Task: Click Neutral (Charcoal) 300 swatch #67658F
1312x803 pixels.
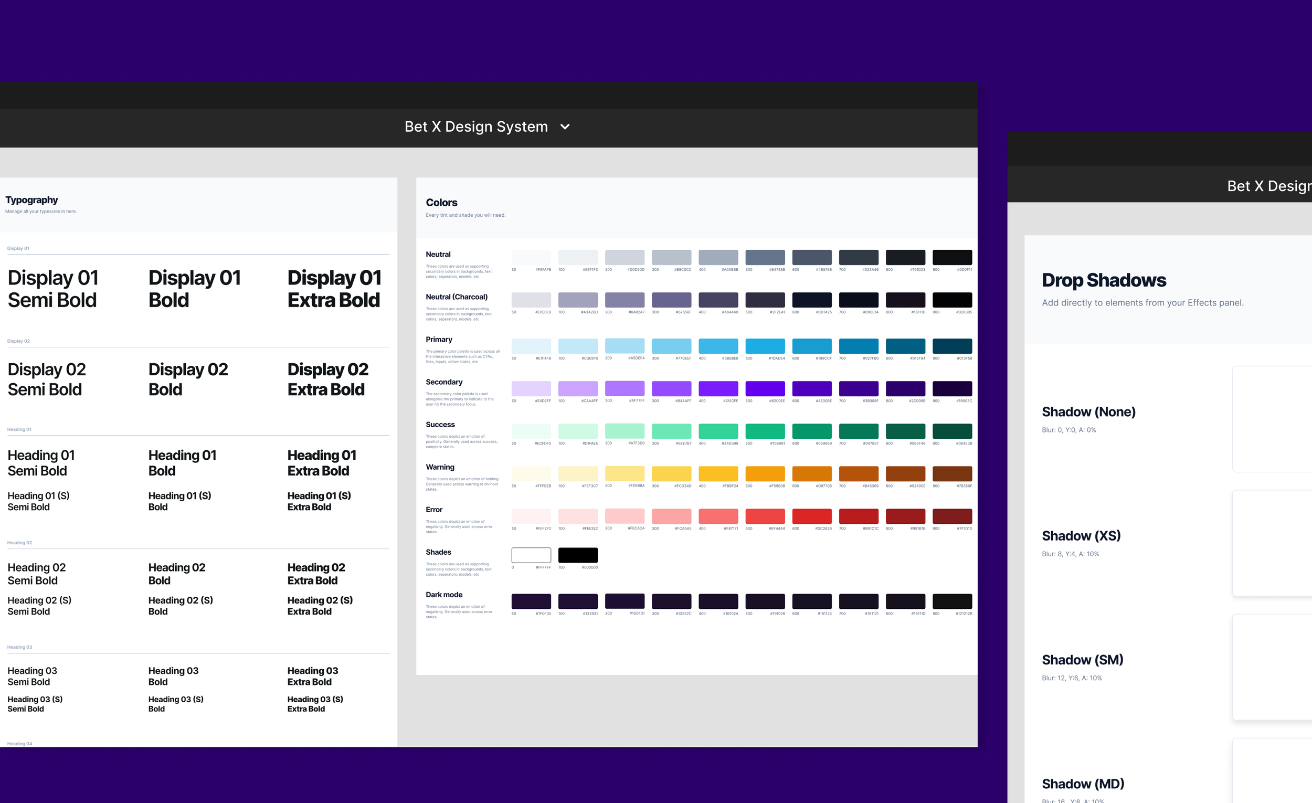Action: [671, 300]
